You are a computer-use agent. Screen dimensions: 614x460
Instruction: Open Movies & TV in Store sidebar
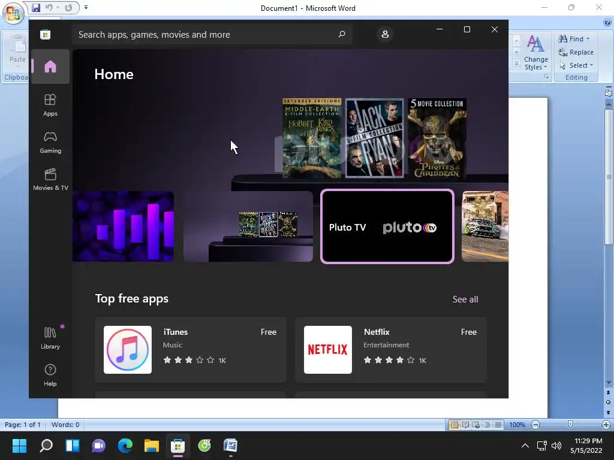50,180
